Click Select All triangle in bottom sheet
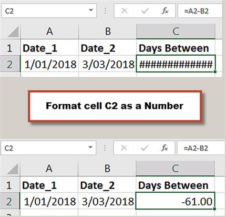Image resolution: width=226 pixels, height=217 pixels. point(13,169)
